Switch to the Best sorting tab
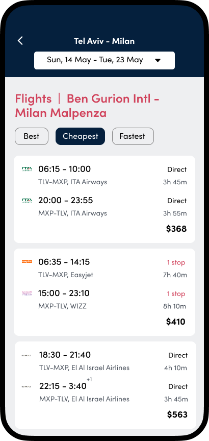Screen dimensions: 209x441 pos(32,136)
